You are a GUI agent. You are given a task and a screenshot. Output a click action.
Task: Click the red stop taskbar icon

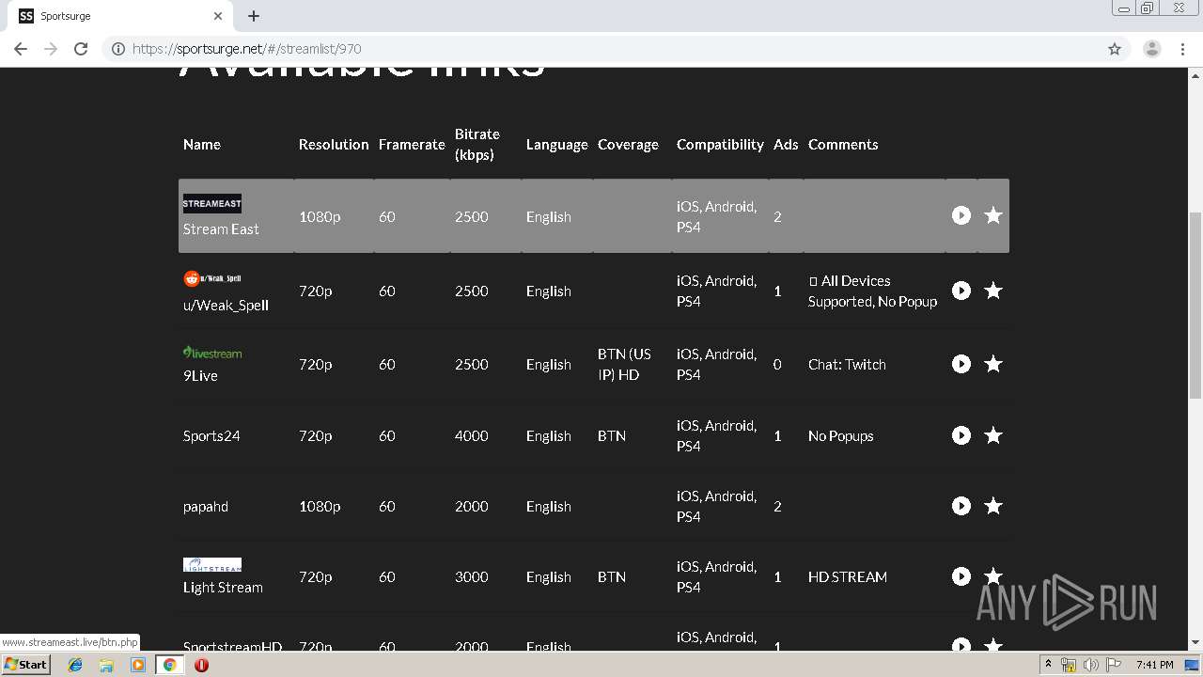click(201, 665)
